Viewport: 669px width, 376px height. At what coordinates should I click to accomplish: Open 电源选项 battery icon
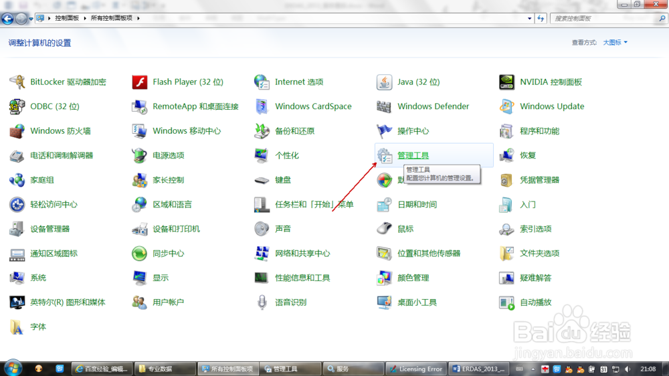tap(140, 155)
